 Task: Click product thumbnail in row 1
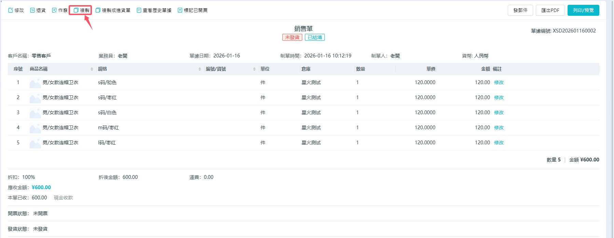pyautogui.click(x=35, y=83)
